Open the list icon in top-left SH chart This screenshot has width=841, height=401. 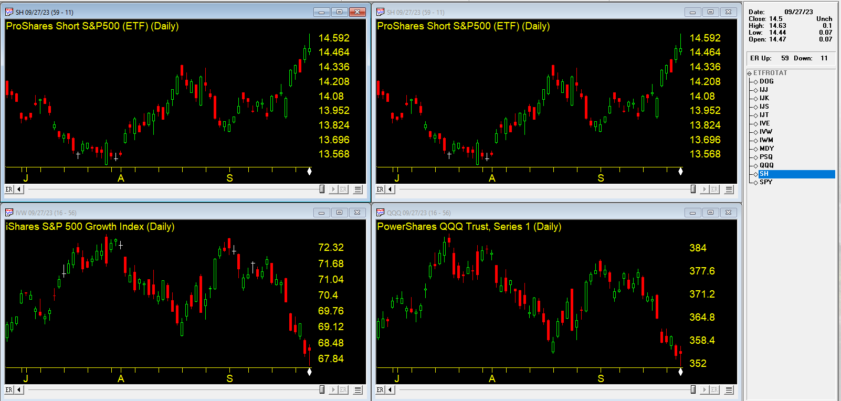pyautogui.click(x=358, y=189)
